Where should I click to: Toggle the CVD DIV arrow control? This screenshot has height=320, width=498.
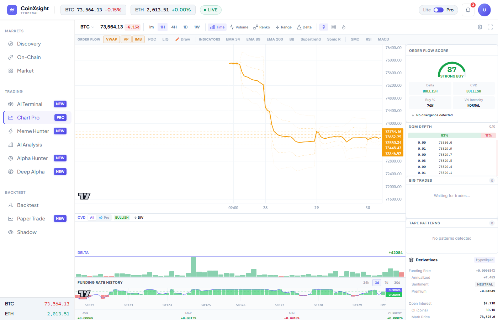[139, 218]
